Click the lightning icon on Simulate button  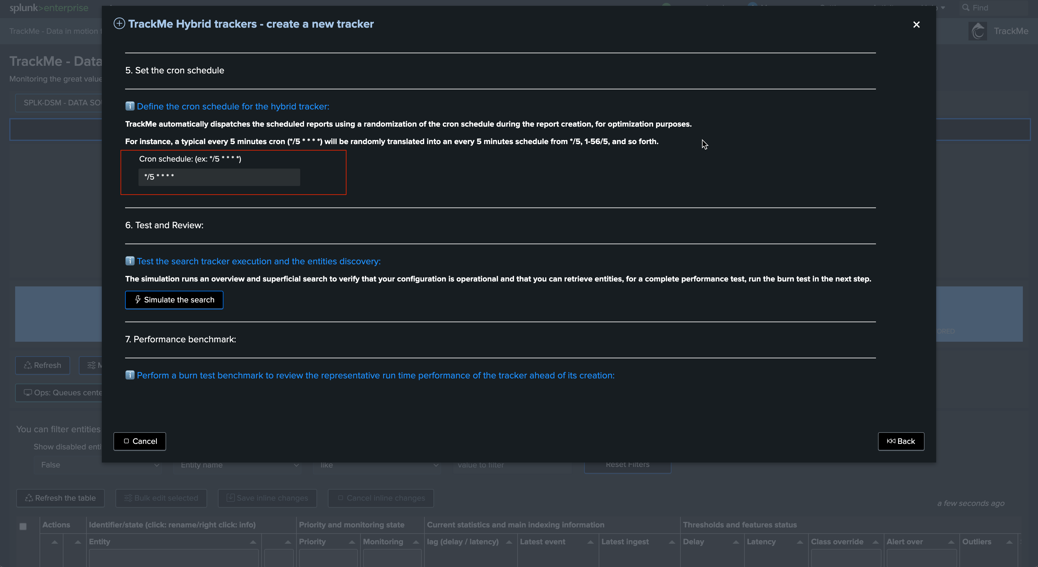(x=138, y=299)
